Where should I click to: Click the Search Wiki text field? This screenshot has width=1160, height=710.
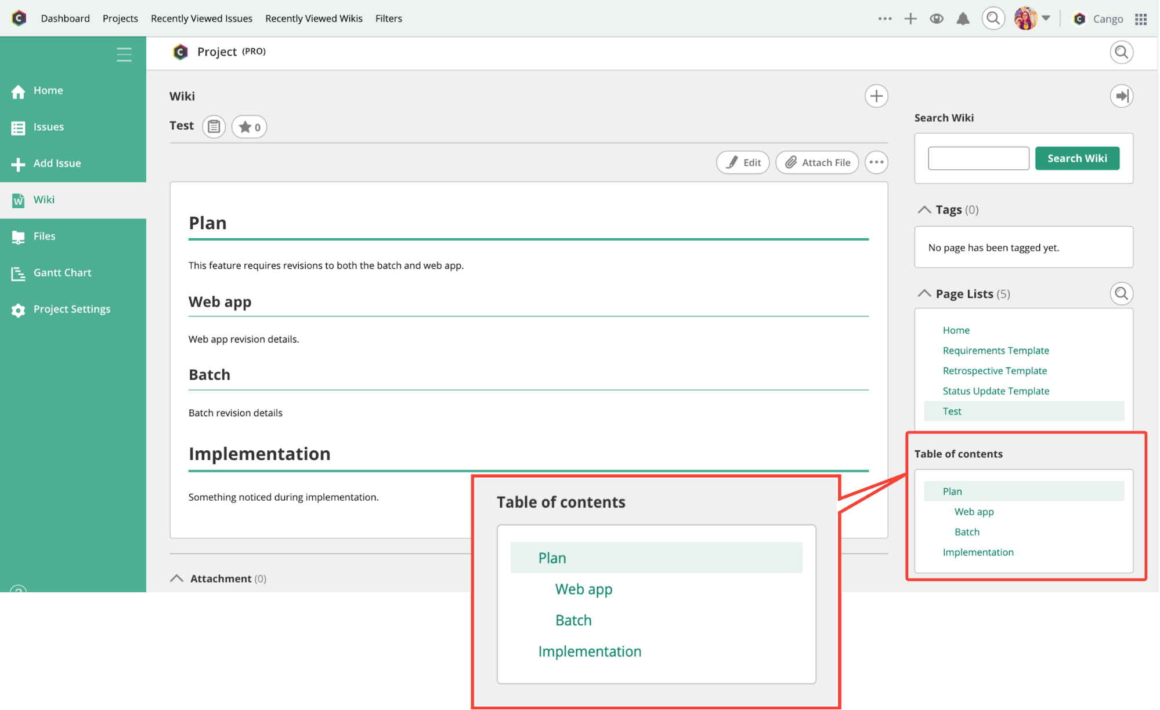(978, 158)
